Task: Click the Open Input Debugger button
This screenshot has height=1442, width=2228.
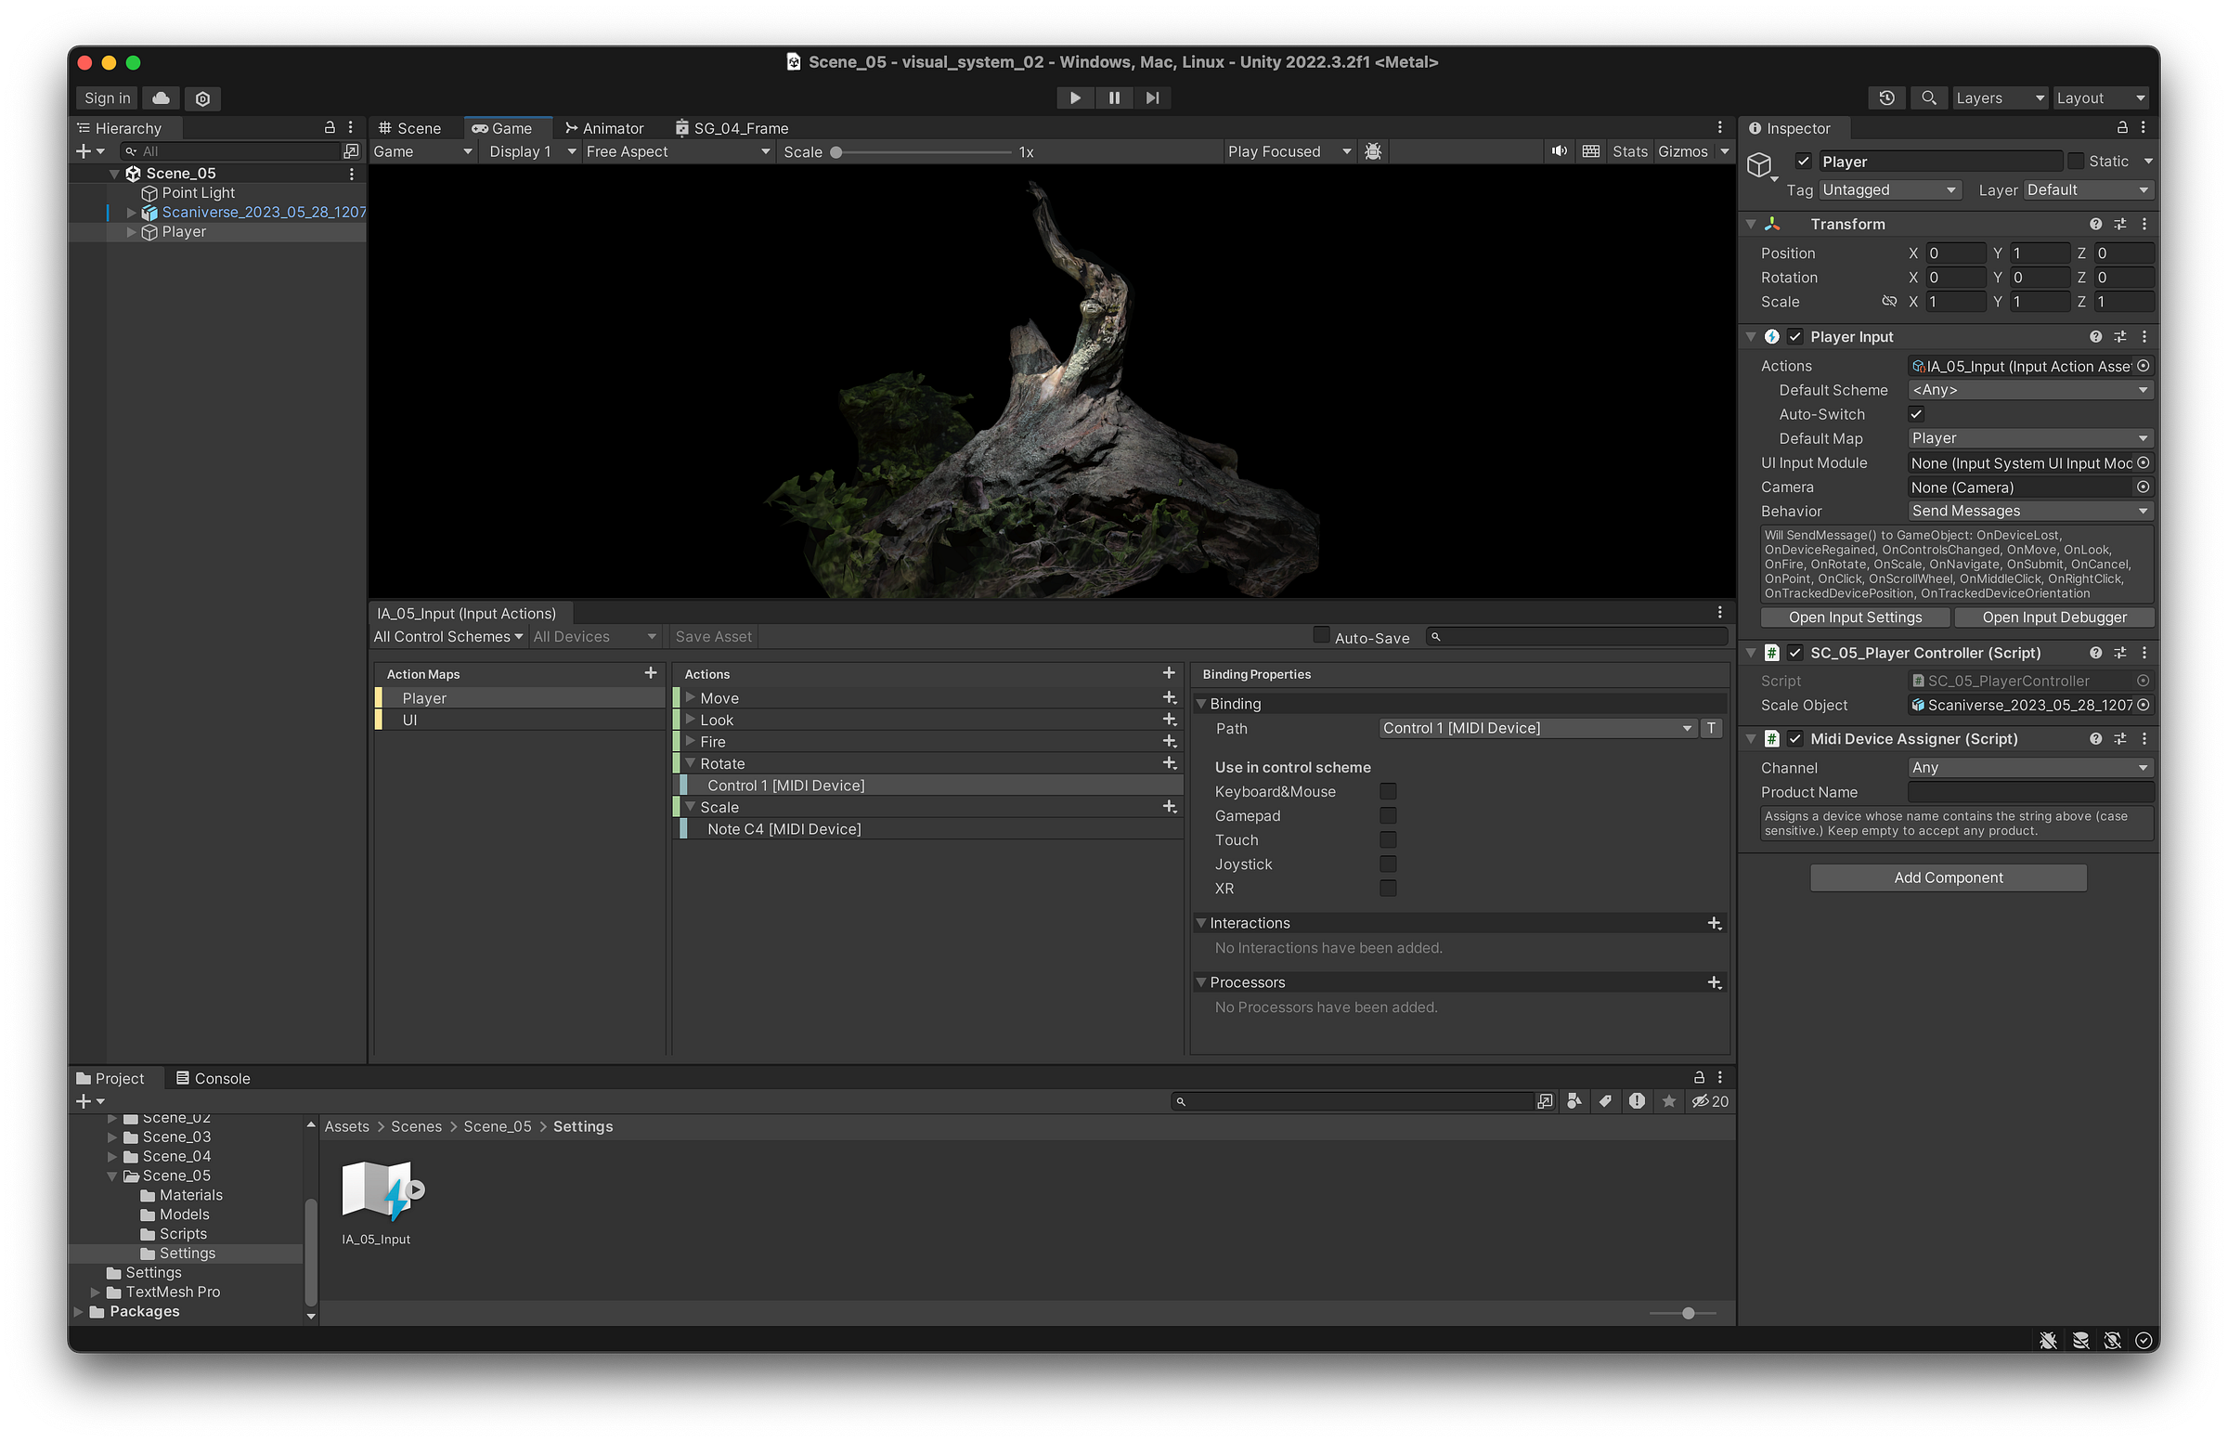Action: click(2053, 617)
